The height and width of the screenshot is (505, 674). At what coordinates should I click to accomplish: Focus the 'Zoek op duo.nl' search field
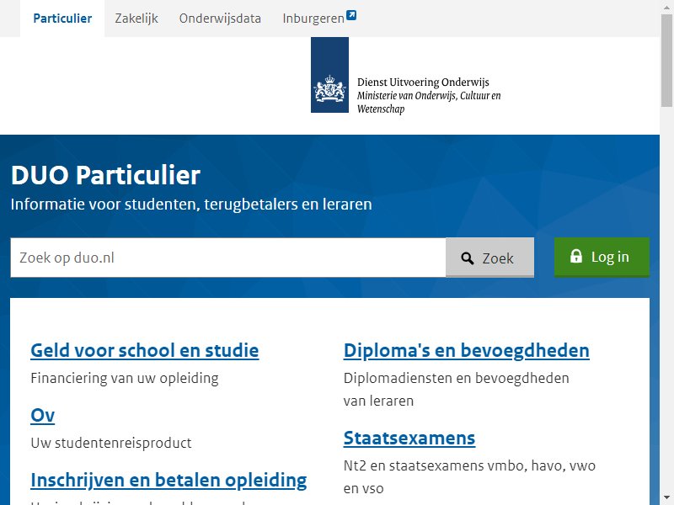click(x=228, y=258)
